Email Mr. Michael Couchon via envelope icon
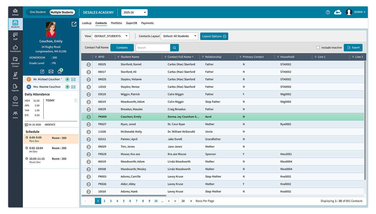 tap(73, 79)
